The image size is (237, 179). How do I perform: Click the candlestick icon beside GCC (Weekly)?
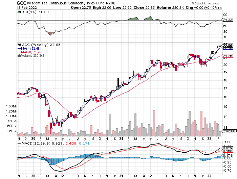click(x=19, y=45)
